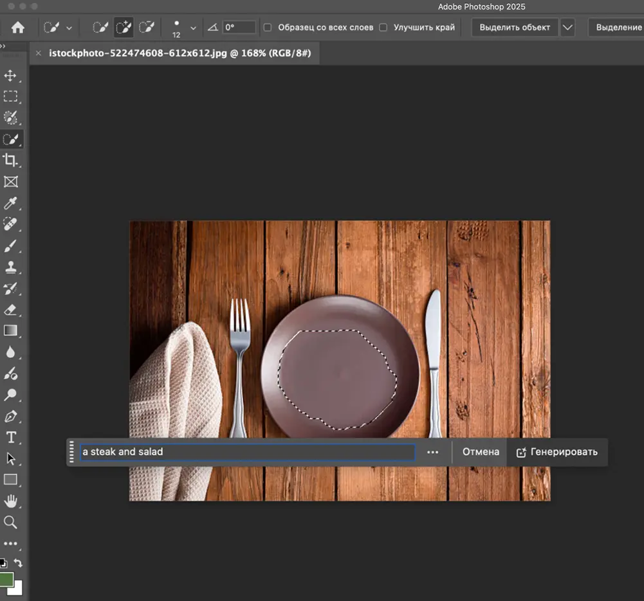The height and width of the screenshot is (601, 644).
Task: Select the Crop tool
Action: (x=10, y=161)
